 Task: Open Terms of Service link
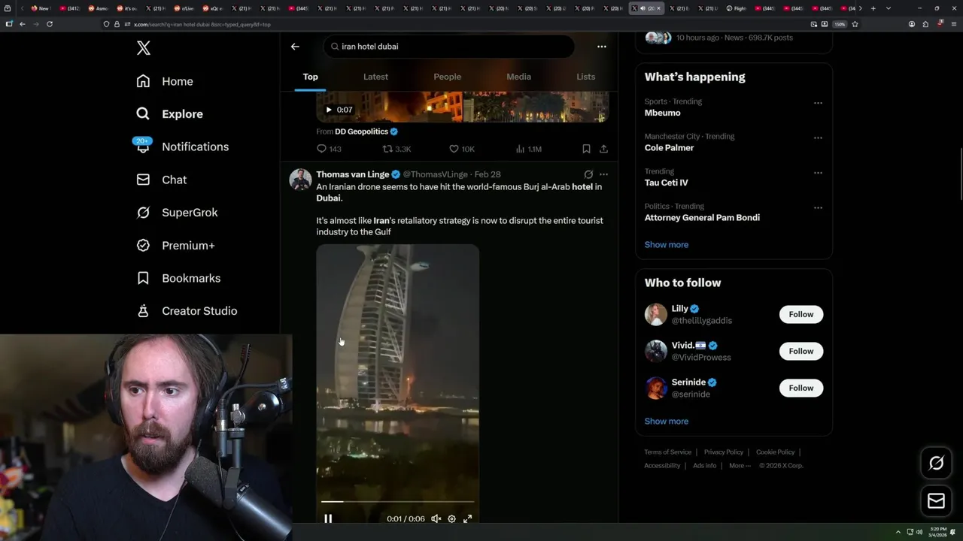667,452
